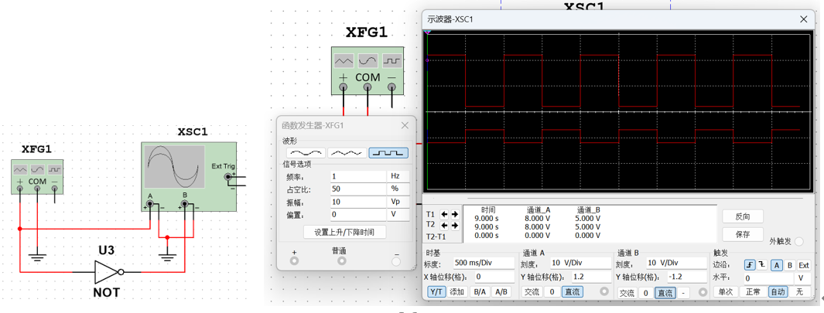Click Channel A connection indicator circle

click(604, 291)
